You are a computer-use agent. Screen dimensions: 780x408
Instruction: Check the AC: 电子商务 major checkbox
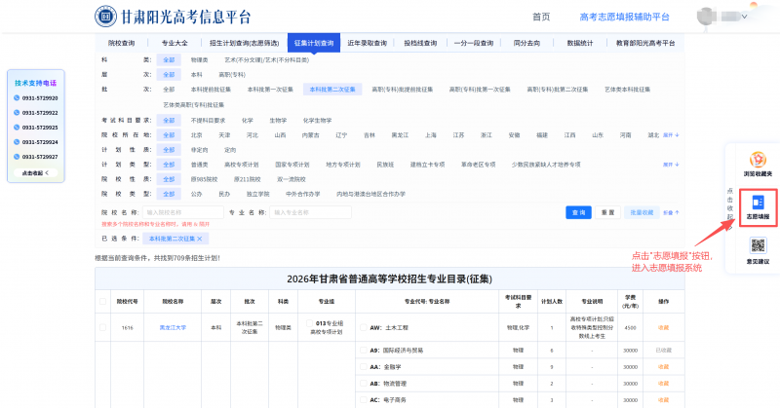coord(364,399)
